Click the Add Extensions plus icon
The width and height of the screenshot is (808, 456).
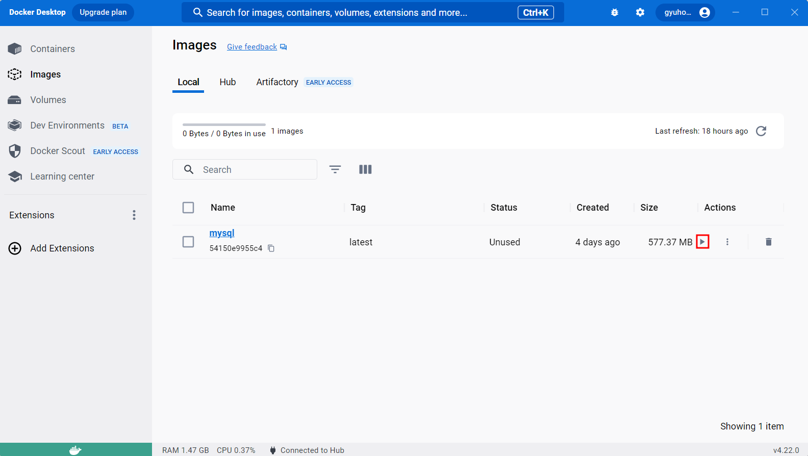pyautogui.click(x=15, y=248)
